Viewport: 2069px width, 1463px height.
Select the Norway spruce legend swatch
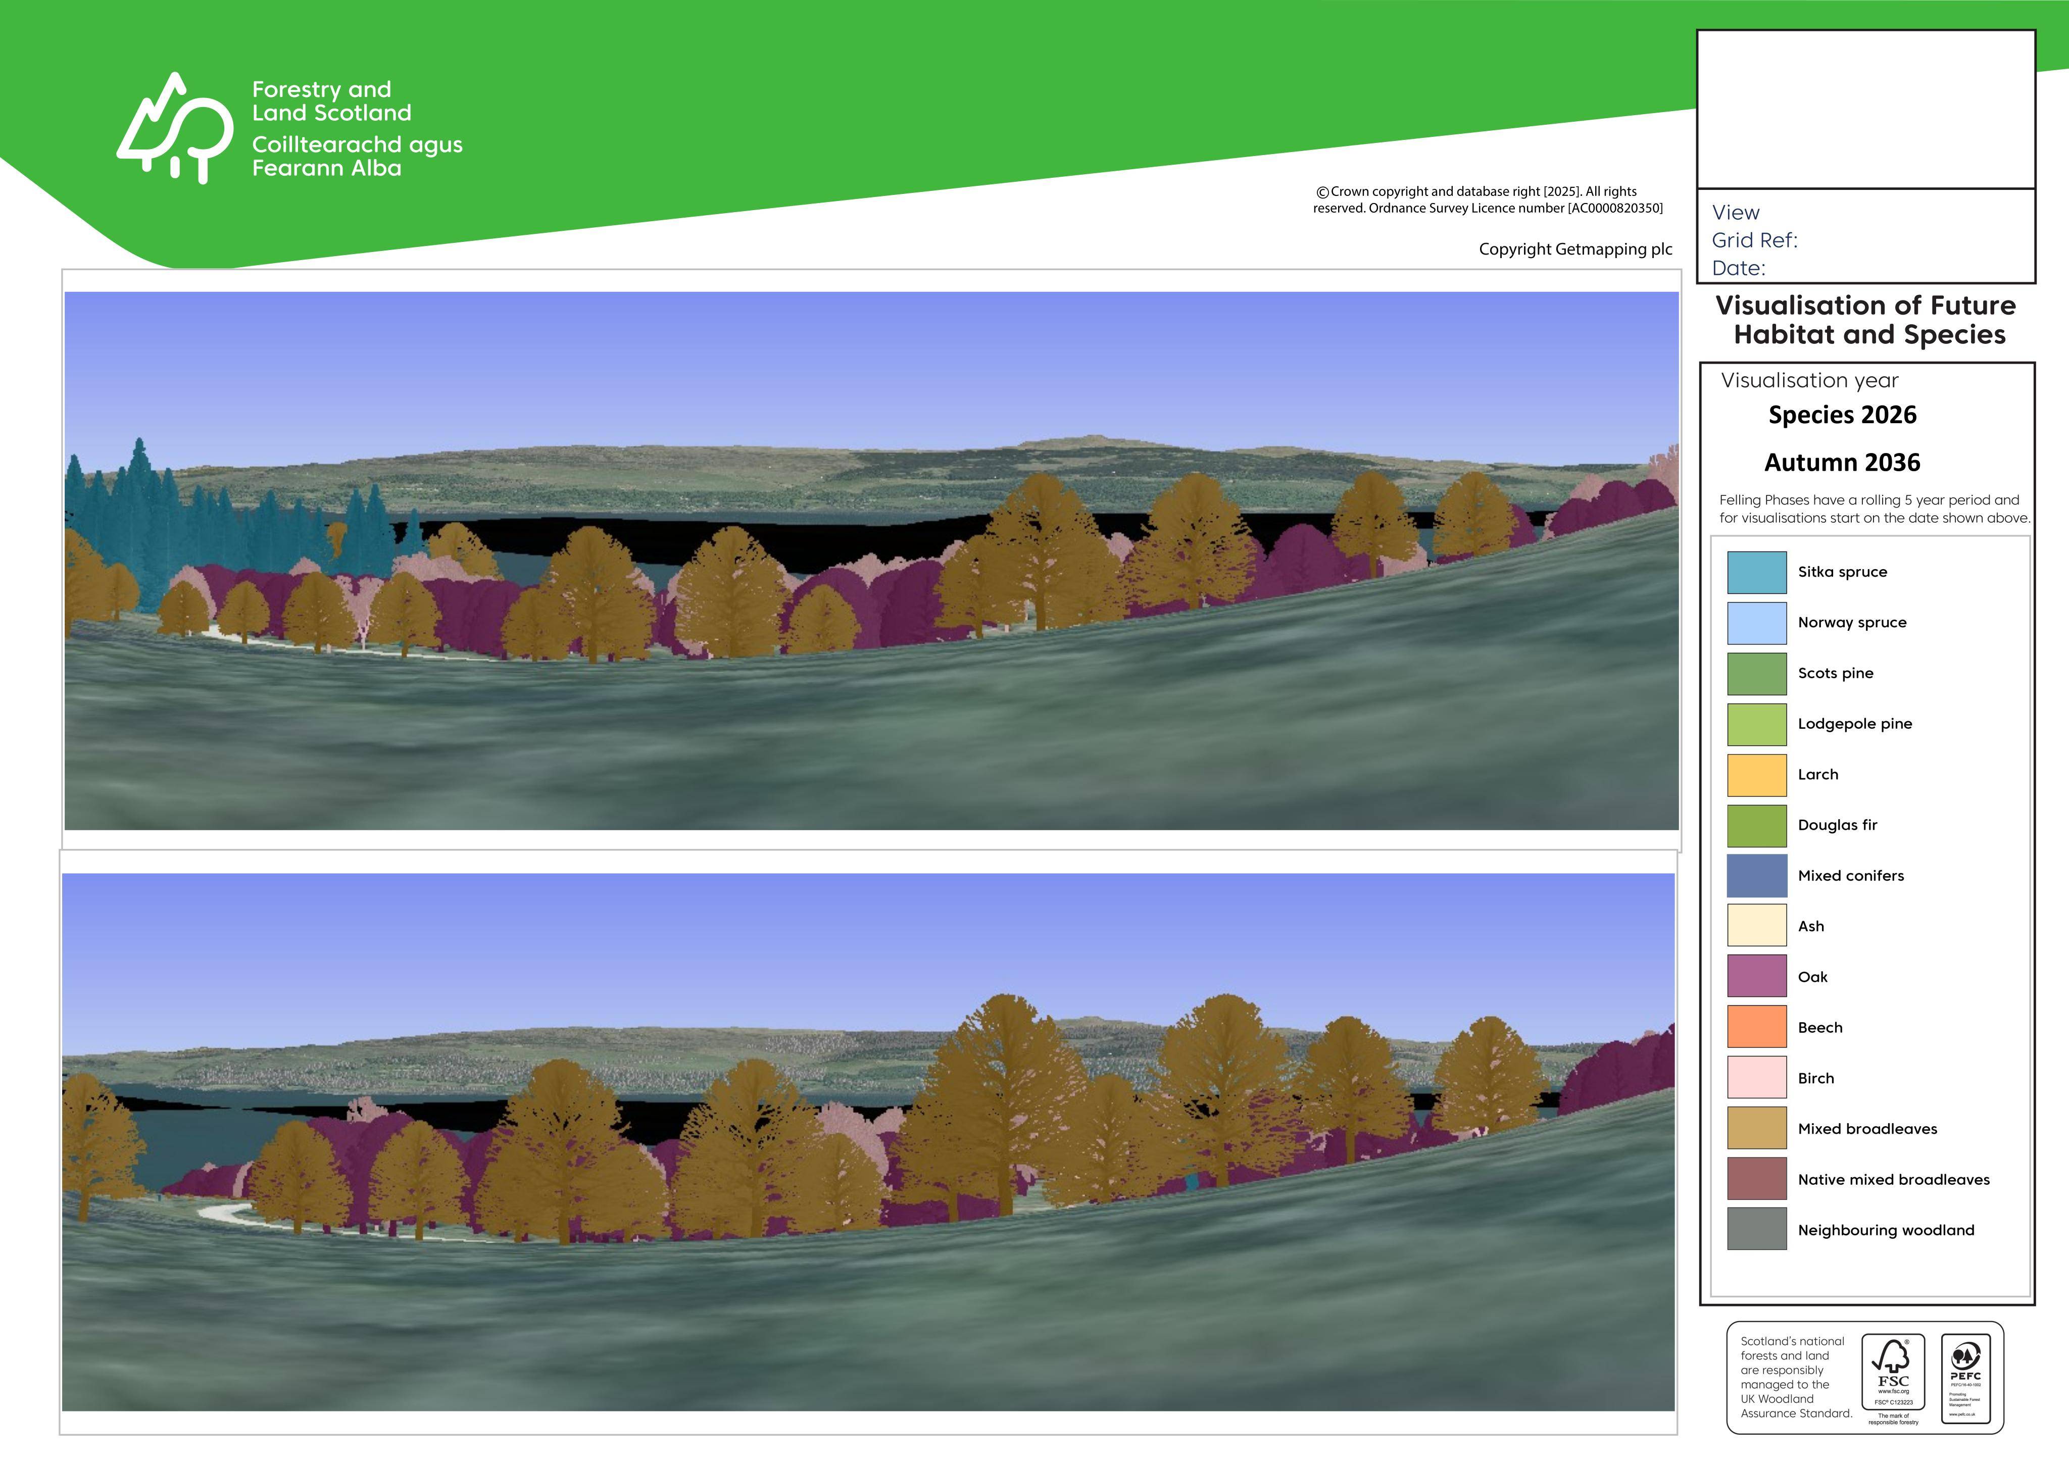1756,623
